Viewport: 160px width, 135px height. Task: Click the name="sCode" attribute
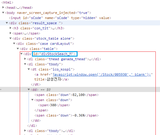[x=57, y=18]
